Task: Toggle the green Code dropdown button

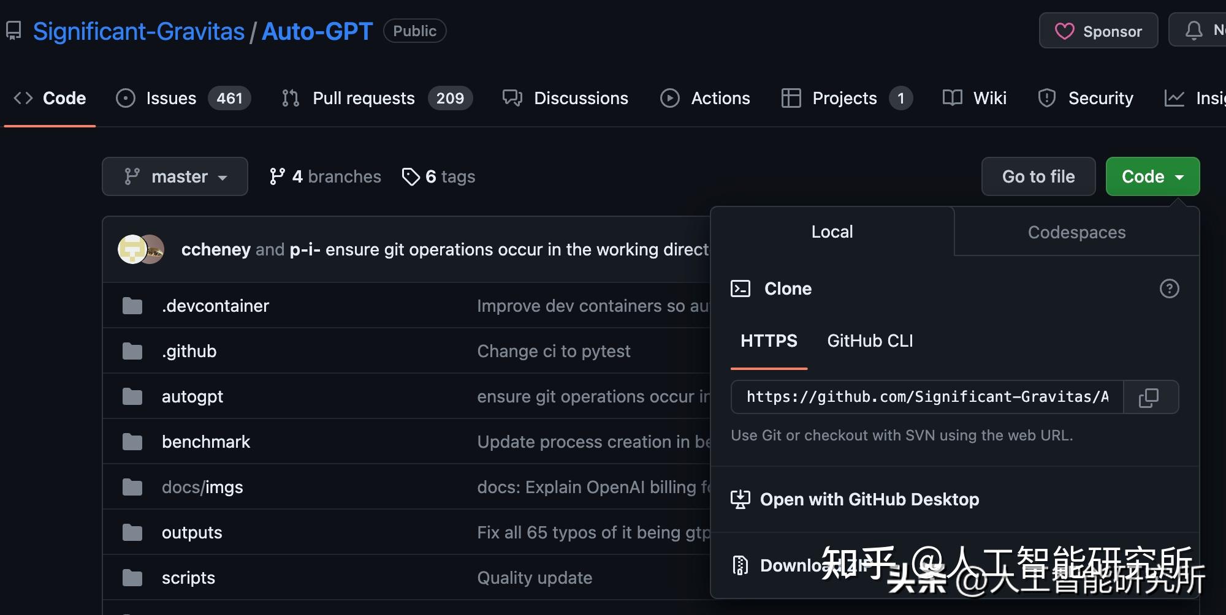Action: click(1152, 176)
